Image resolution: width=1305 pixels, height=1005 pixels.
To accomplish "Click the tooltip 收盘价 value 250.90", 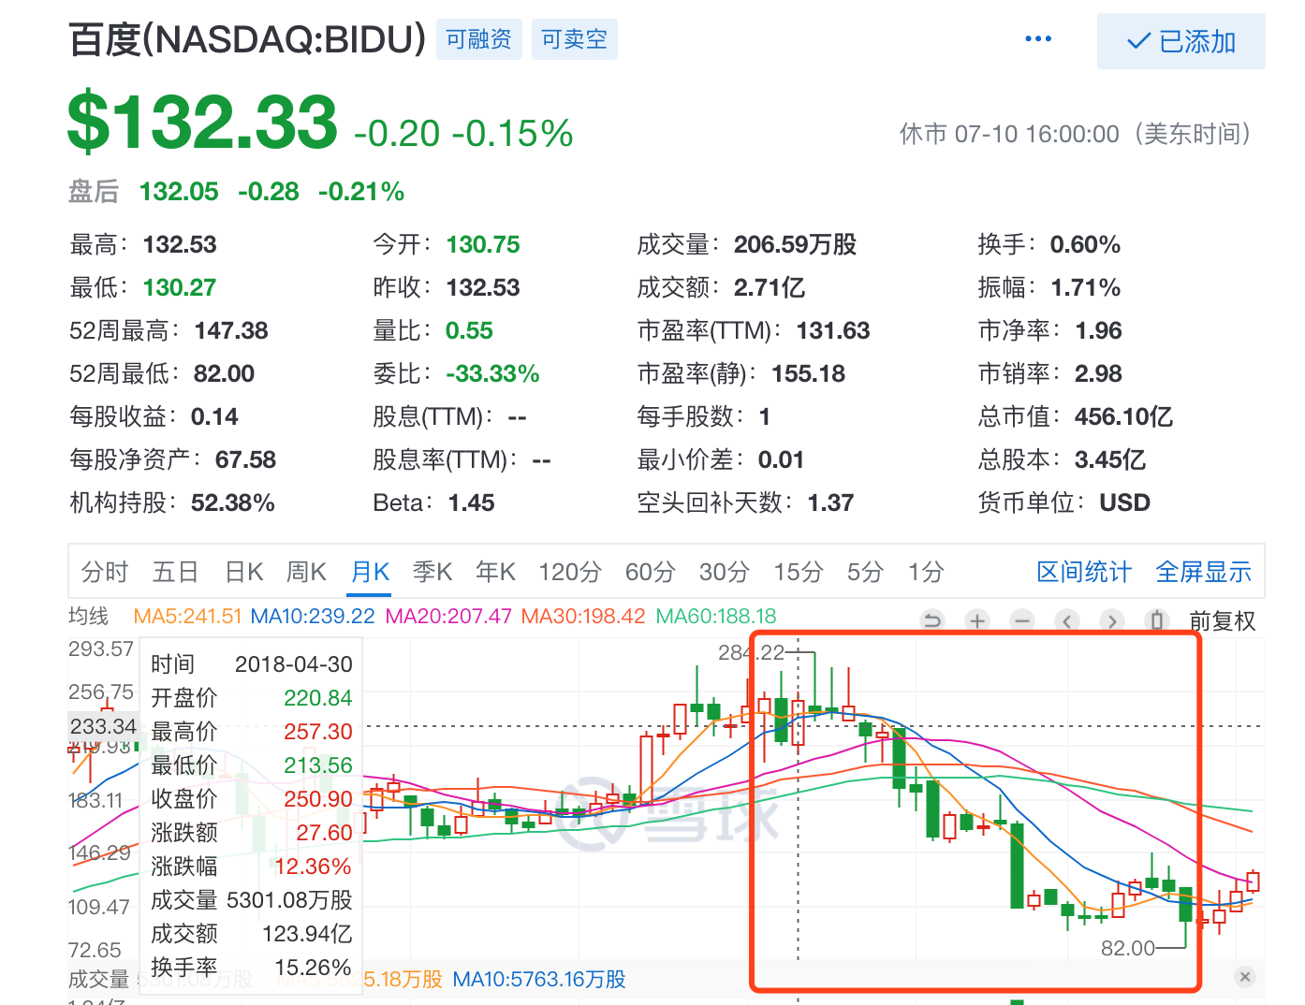I will (318, 799).
